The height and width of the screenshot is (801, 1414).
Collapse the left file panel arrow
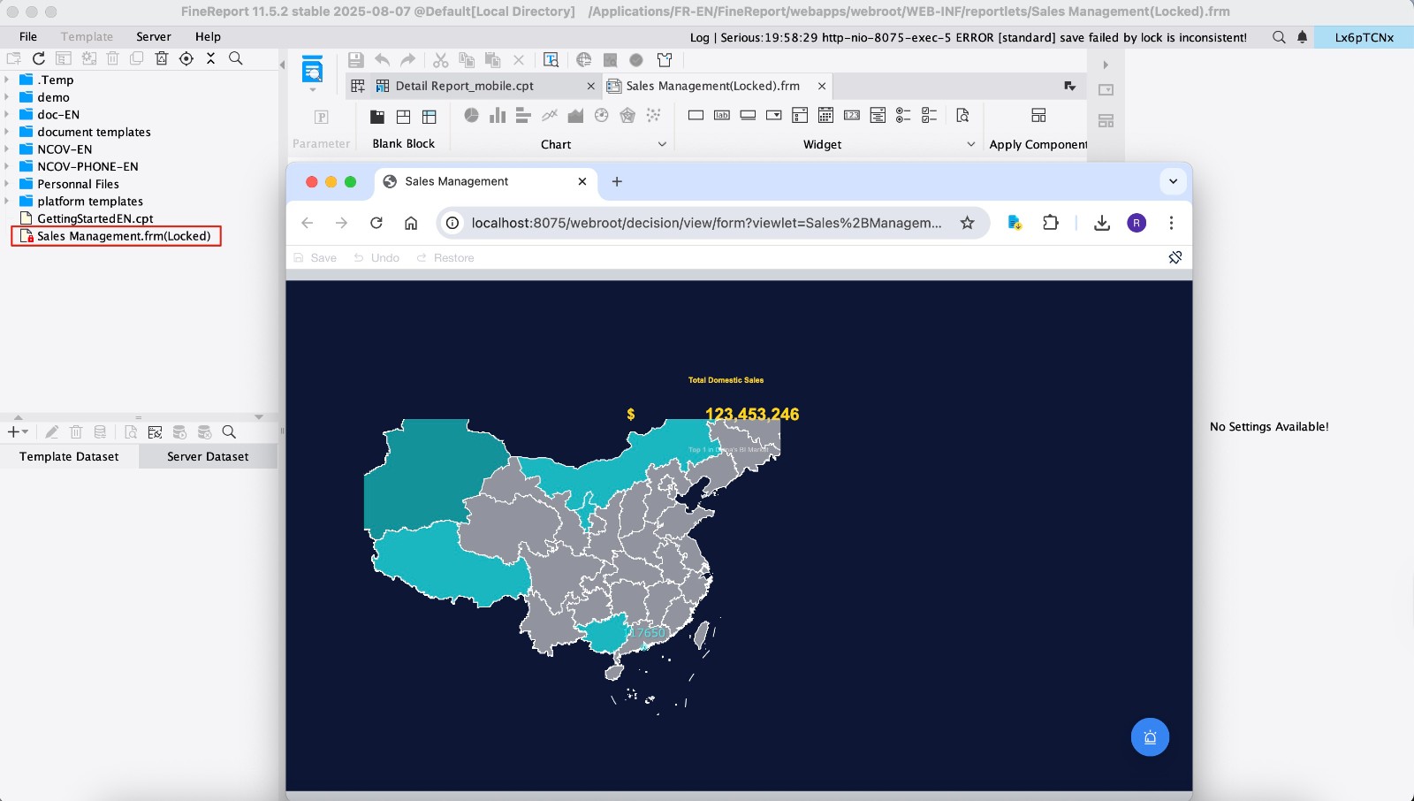point(282,65)
